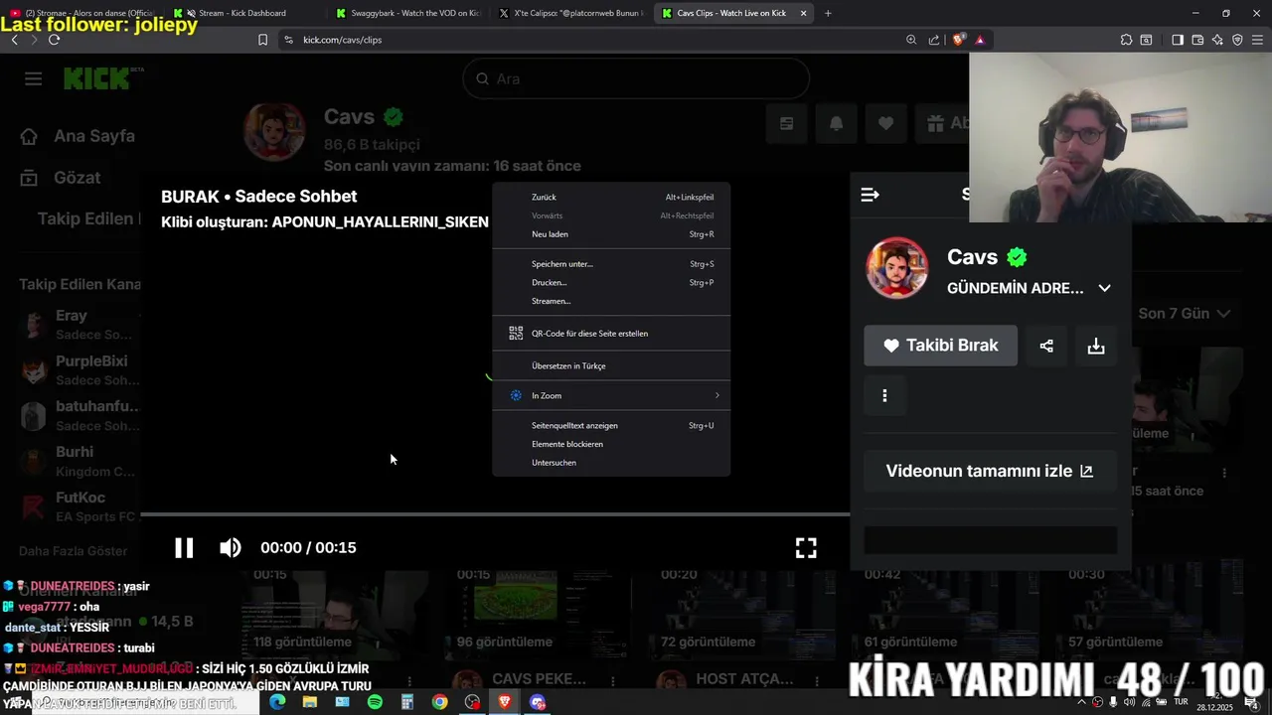Click the search magnifier icon in Ara box
This screenshot has width=1272, height=715.
tap(482, 78)
